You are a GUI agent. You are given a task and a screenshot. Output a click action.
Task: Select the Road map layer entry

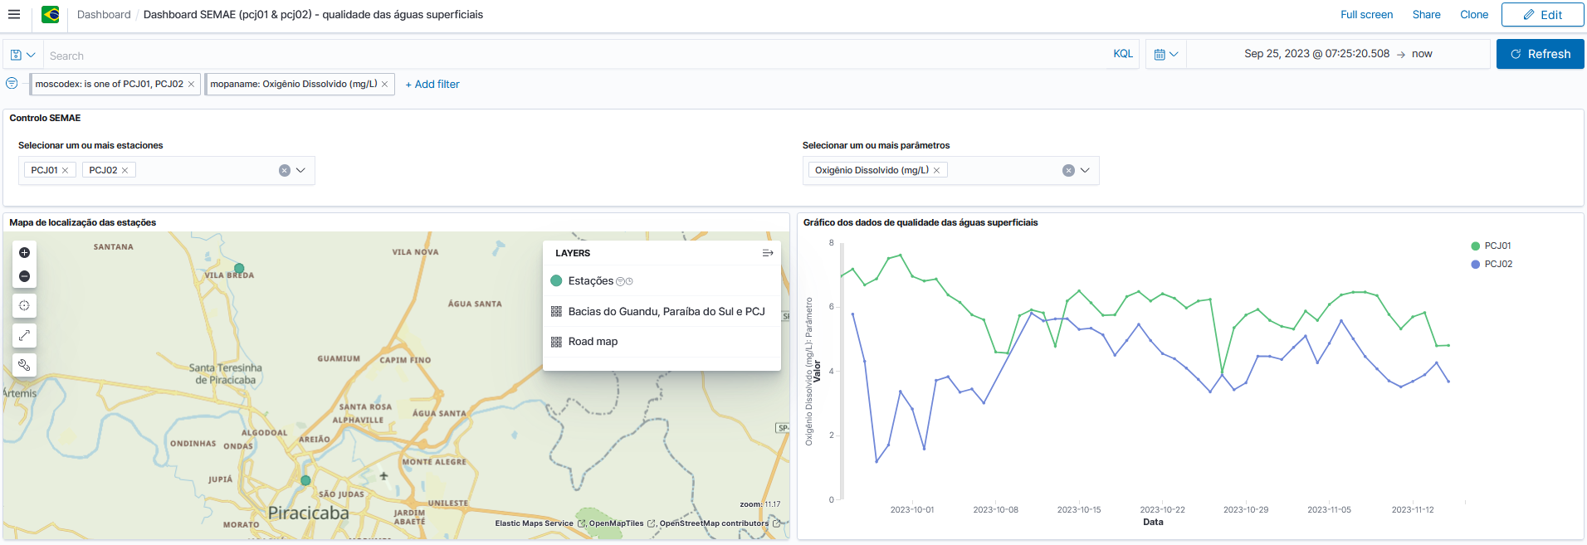point(593,342)
